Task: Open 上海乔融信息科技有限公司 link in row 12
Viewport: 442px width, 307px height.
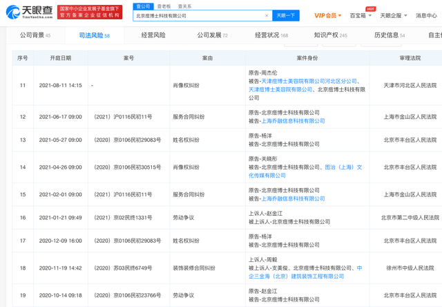Action: click(x=293, y=121)
